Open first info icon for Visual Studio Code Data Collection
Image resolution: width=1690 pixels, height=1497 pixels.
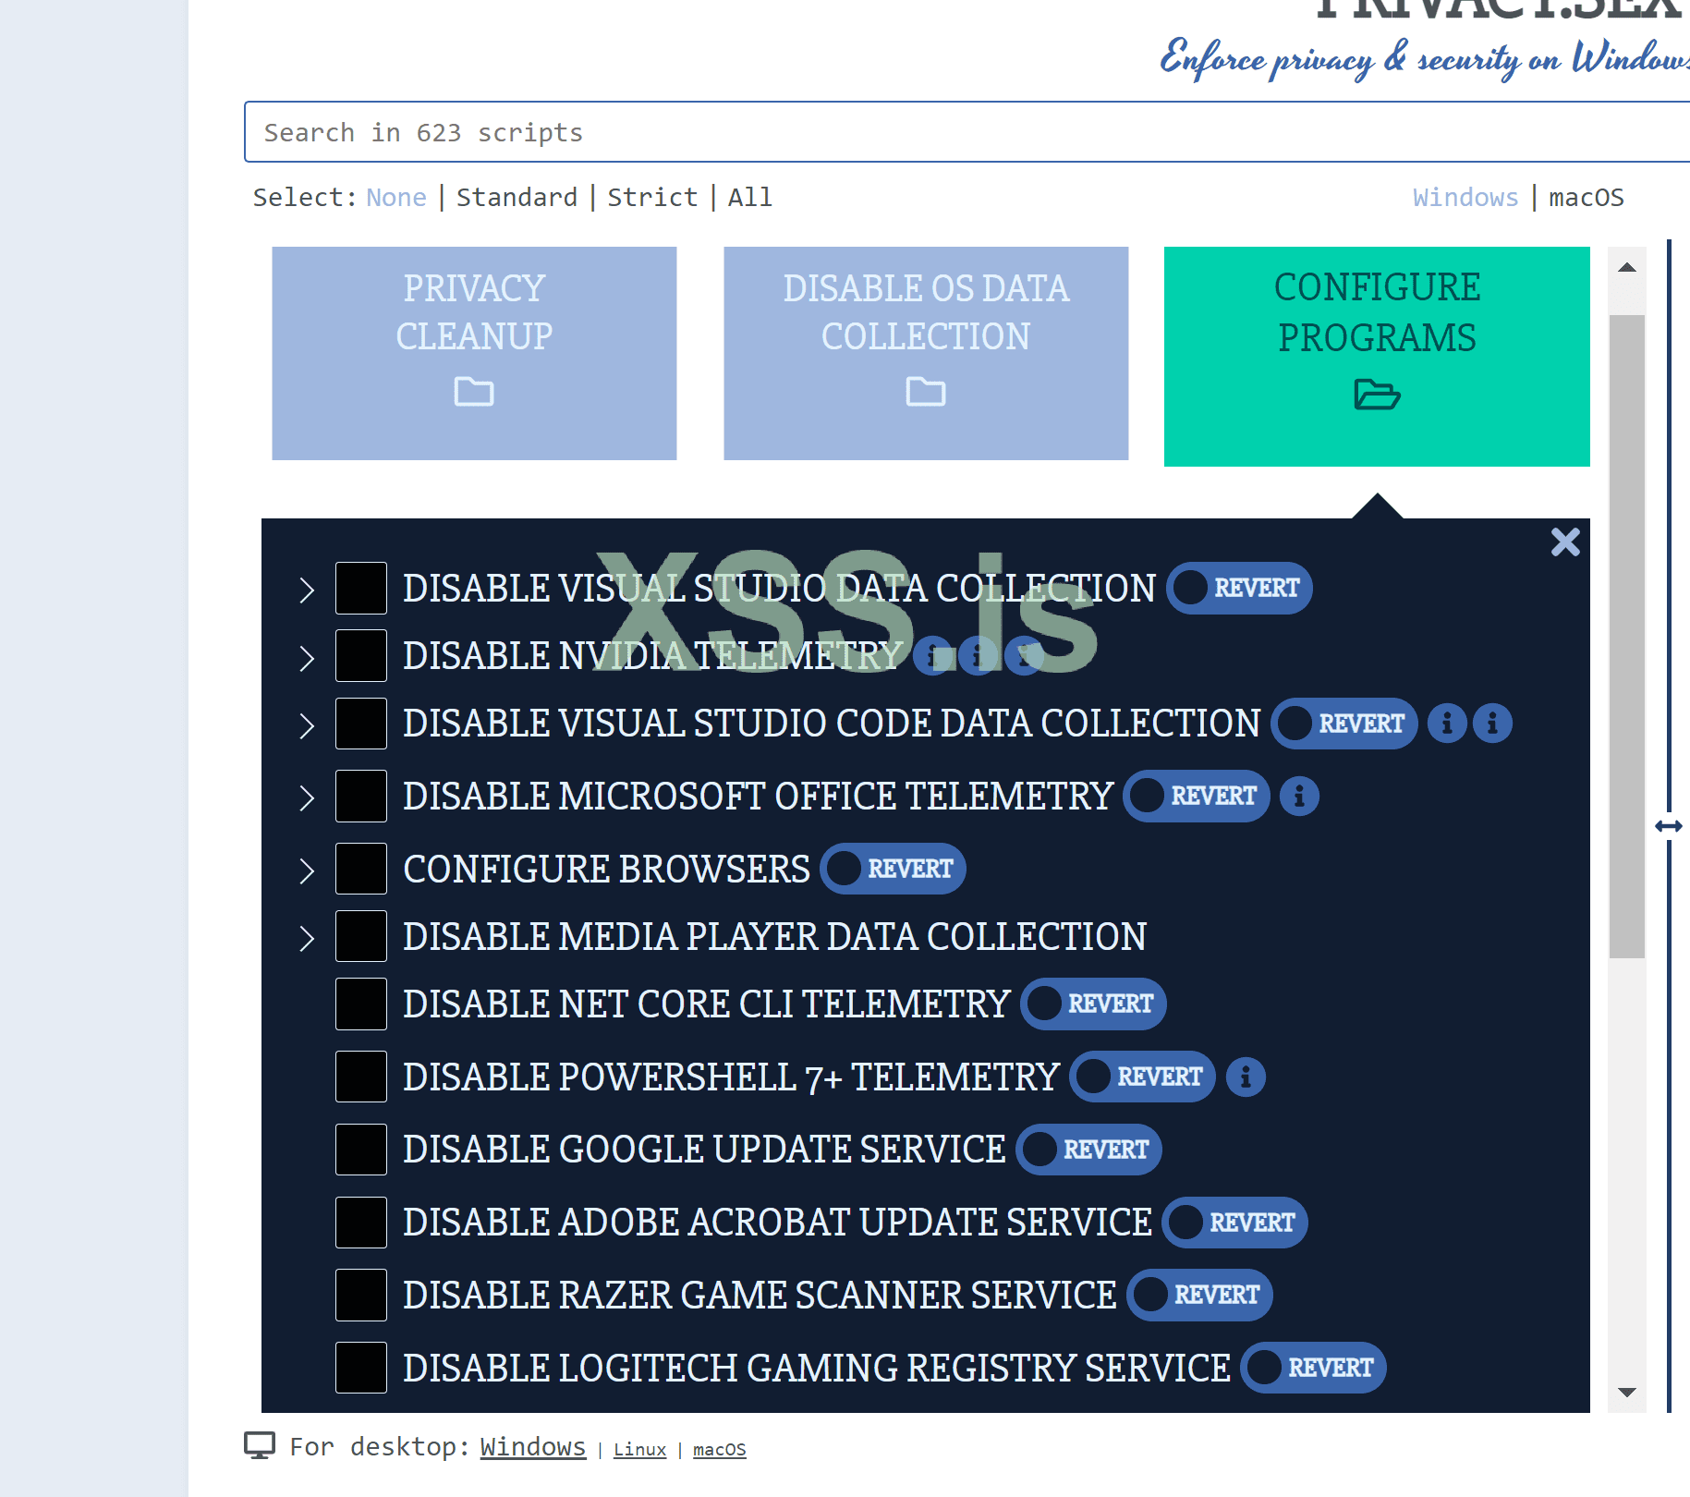[1447, 724]
